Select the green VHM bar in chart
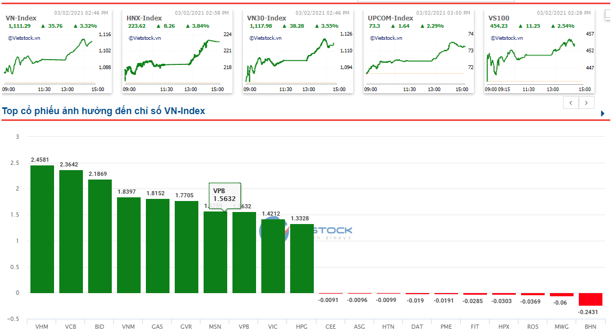Image resolution: width=615 pixels, height=335 pixels. 42,229
